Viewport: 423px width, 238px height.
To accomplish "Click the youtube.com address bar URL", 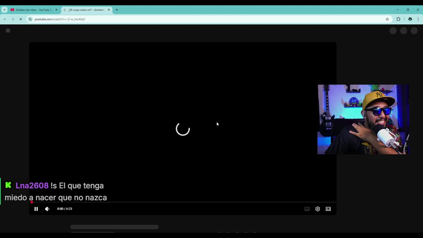I will tap(60, 19).
